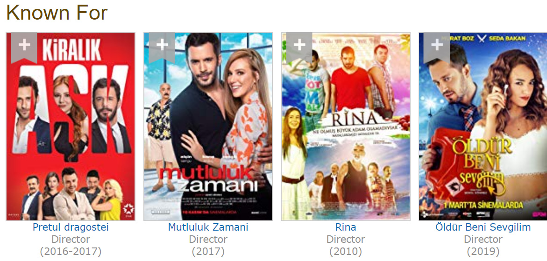Add Kiralık Aşk poster to watchlist
The width and height of the screenshot is (547, 261).
(24, 47)
